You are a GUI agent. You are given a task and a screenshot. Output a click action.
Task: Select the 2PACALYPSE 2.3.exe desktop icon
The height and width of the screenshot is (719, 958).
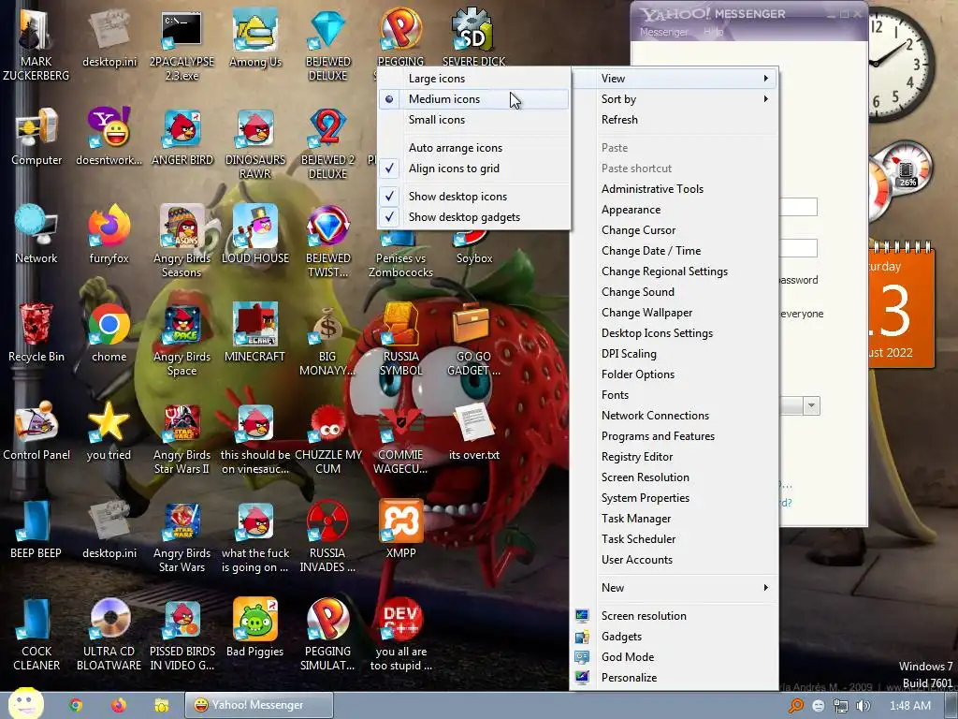tap(182, 44)
